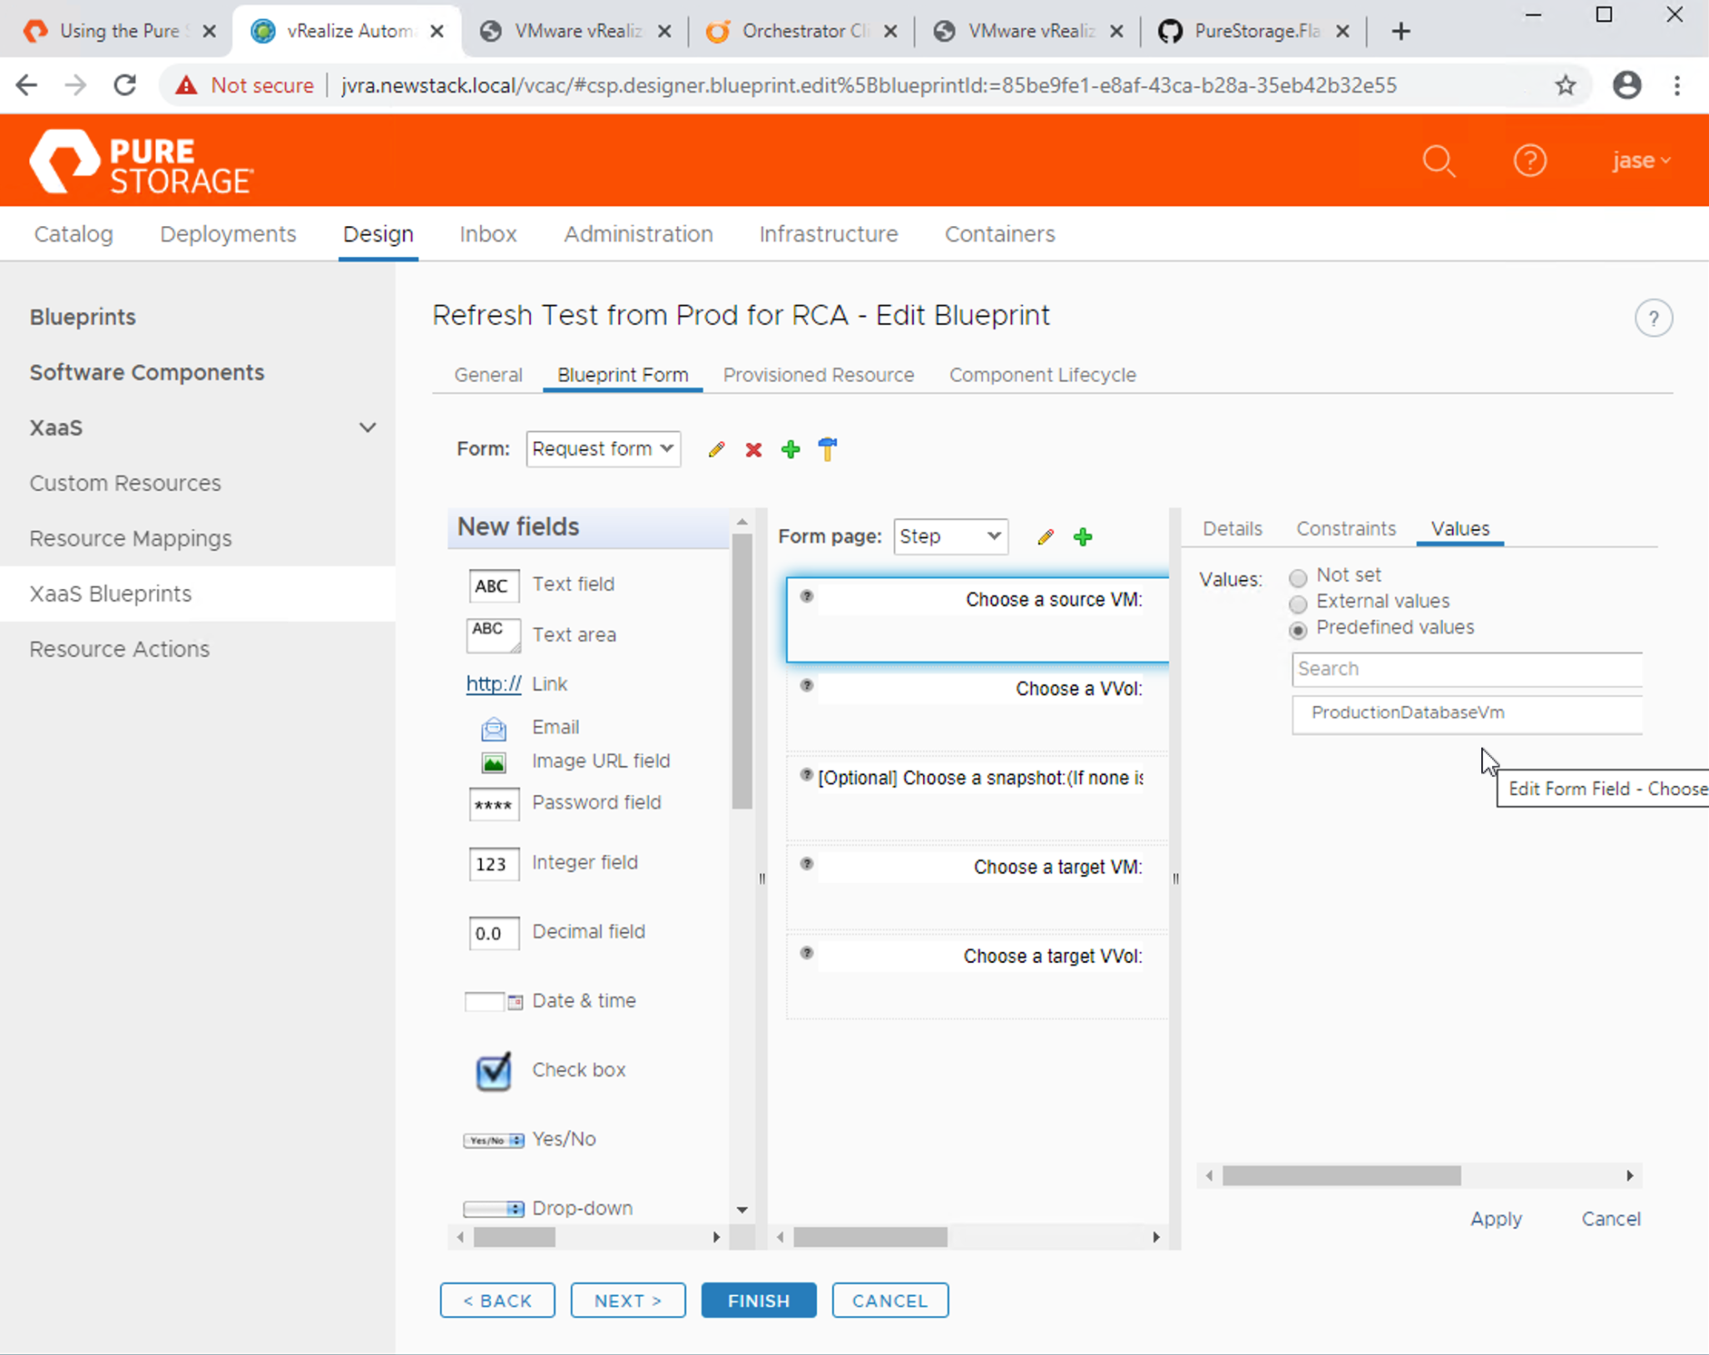This screenshot has height=1355, width=1709.
Task: Collapse the XaaS sidebar section chevron
Action: click(367, 428)
